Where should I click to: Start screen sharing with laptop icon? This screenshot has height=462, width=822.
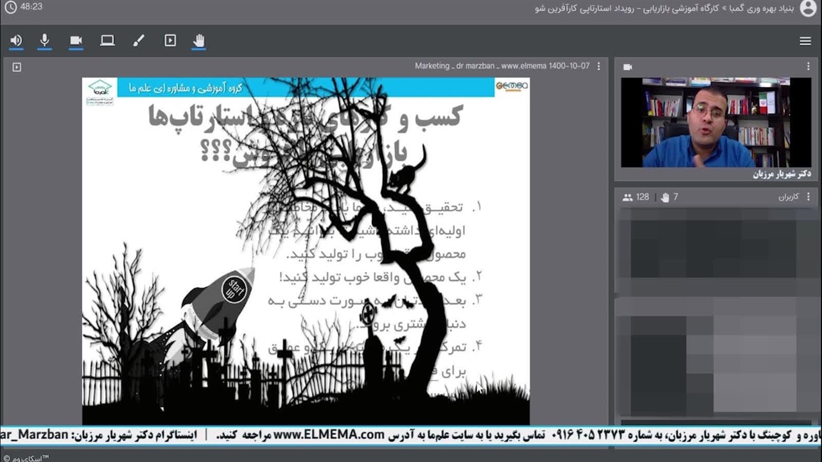pyautogui.click(x=107, y=41)
